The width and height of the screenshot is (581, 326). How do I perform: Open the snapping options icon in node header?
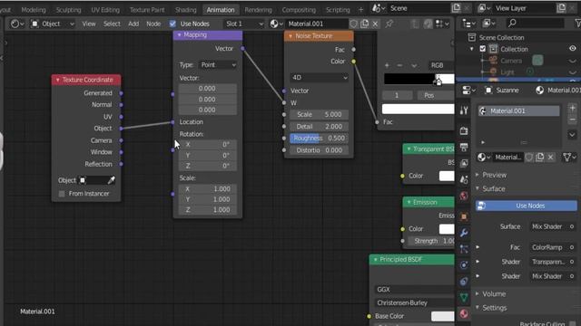click(442, 24)
